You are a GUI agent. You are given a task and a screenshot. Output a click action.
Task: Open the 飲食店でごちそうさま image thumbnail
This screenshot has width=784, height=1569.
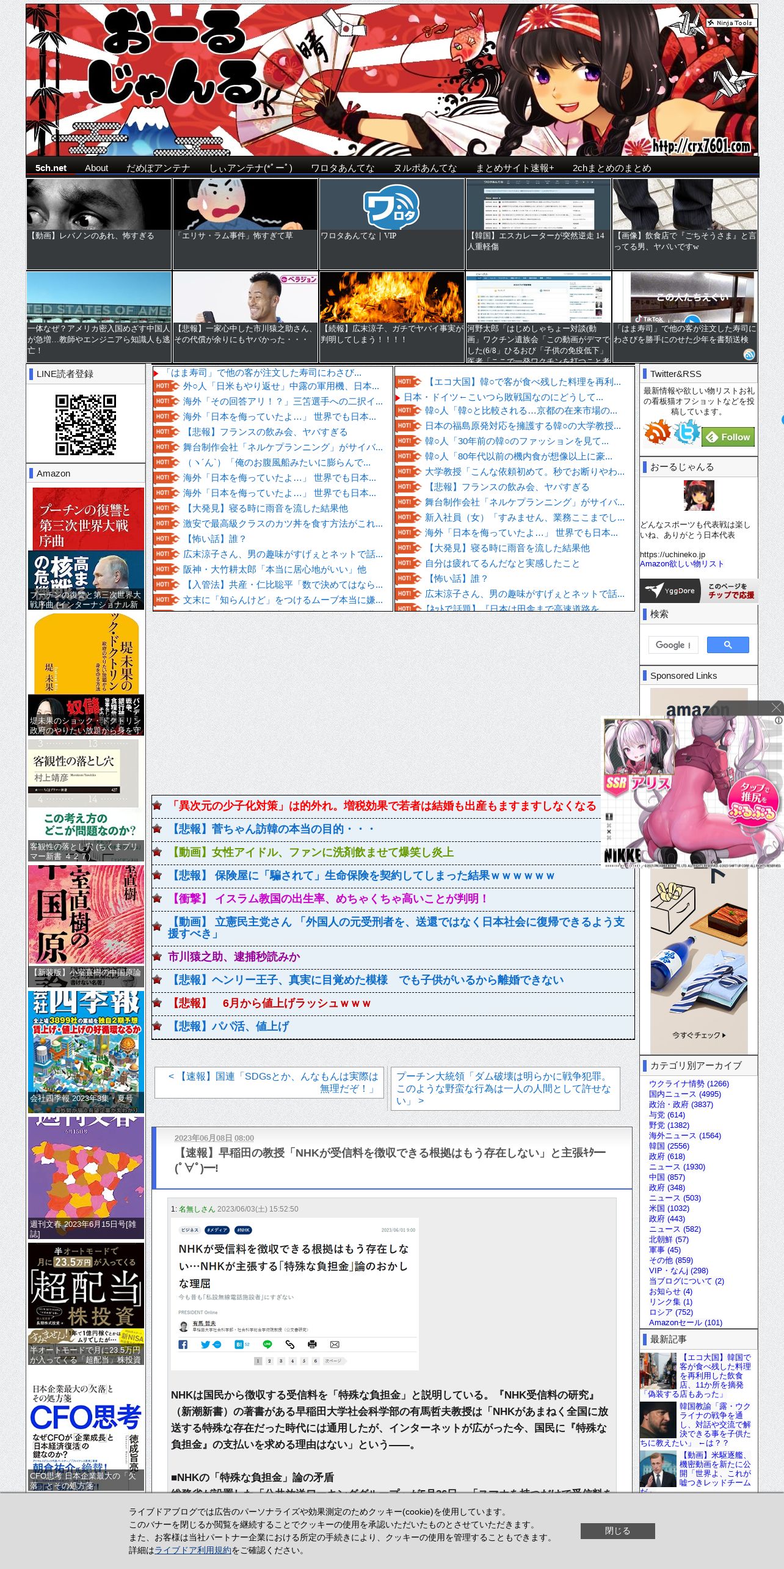pos(685,224)
